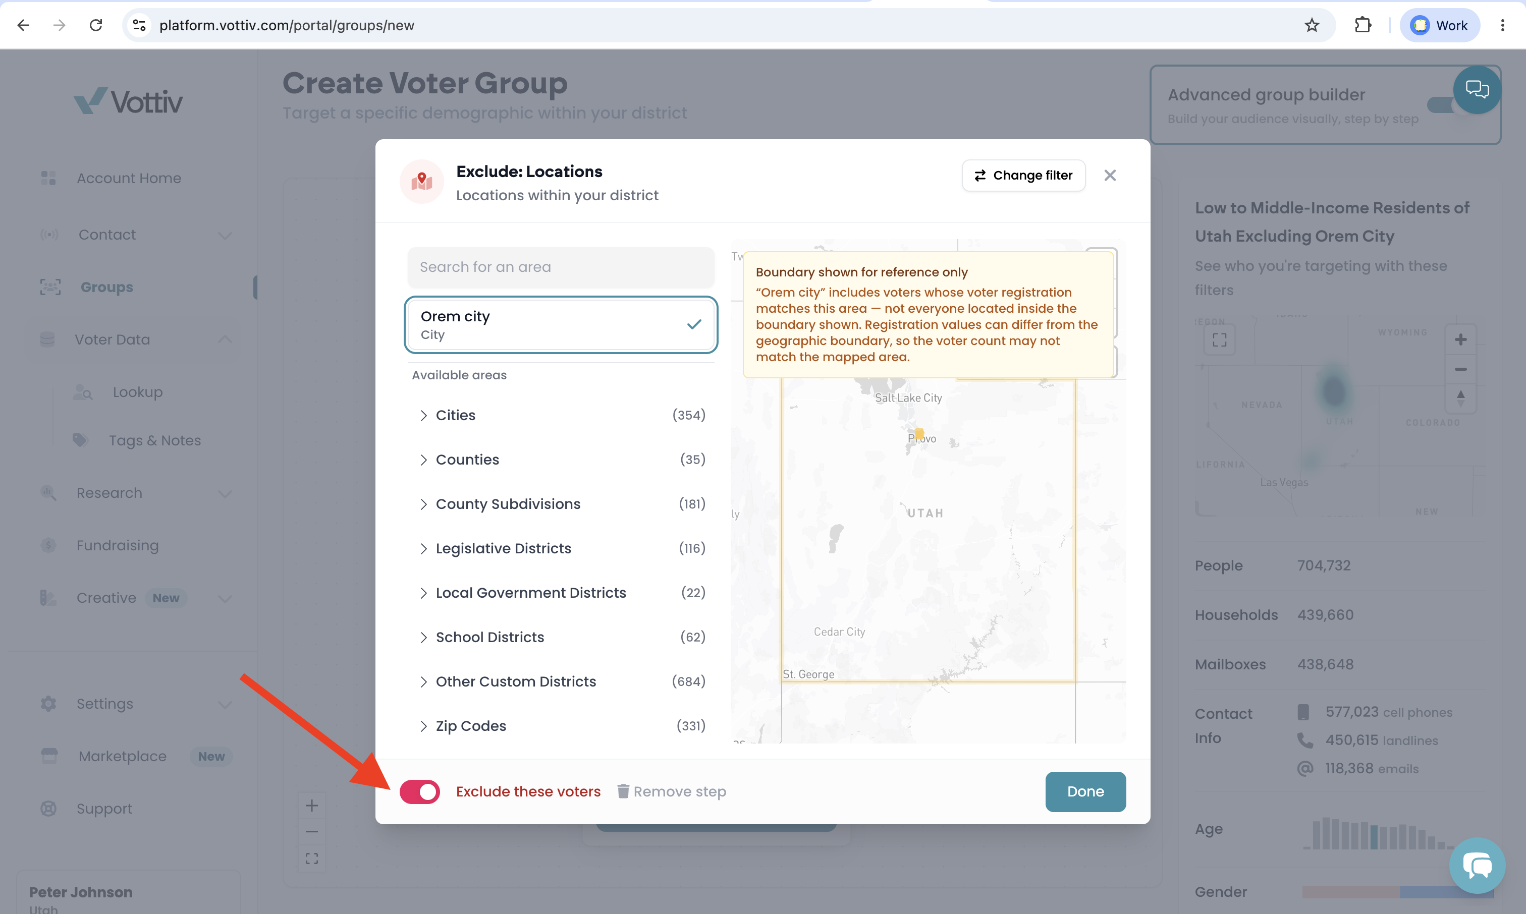Open the browser extensions puzzle icon
Viewport: 1526px width, 914px height.
coord(1362,25)
